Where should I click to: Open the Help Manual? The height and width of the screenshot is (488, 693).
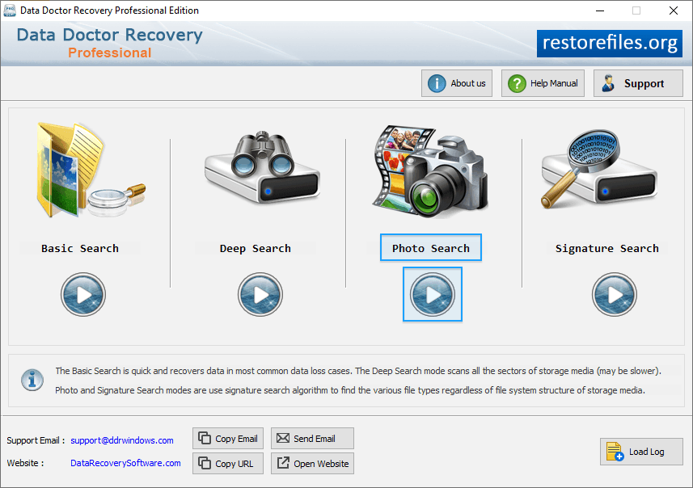[x=543, y=83]
